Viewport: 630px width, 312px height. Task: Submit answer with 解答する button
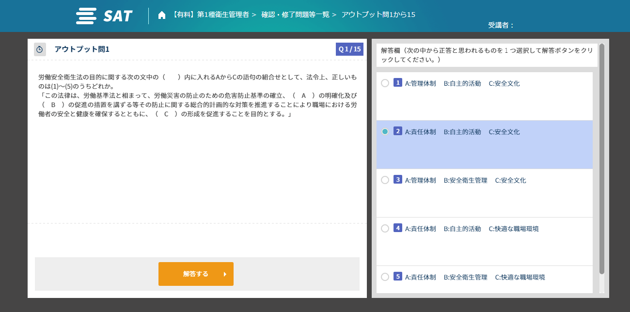point(196,274)
